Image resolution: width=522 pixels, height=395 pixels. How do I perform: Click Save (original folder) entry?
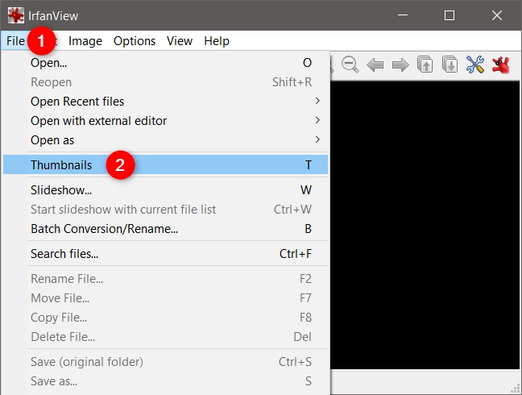click(x=165, y=362)
